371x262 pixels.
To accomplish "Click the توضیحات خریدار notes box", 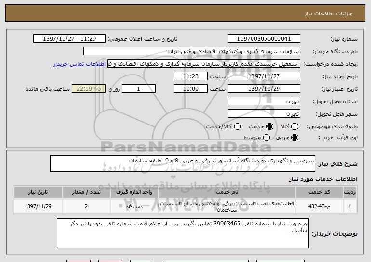I will tap(183, 233).
